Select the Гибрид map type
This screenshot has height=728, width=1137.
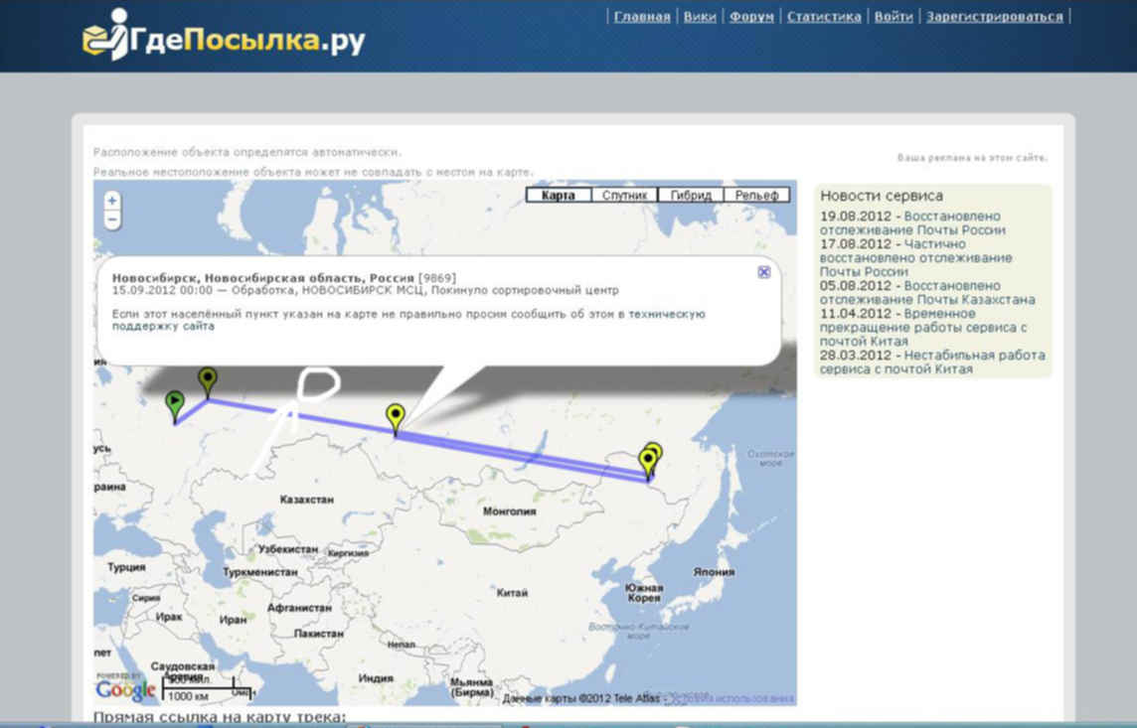coord(690,195)
